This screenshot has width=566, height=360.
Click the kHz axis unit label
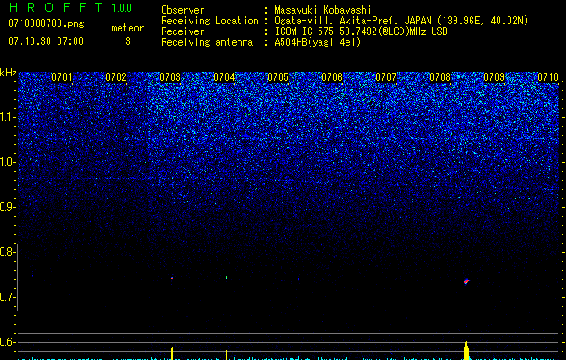point(8,73)
